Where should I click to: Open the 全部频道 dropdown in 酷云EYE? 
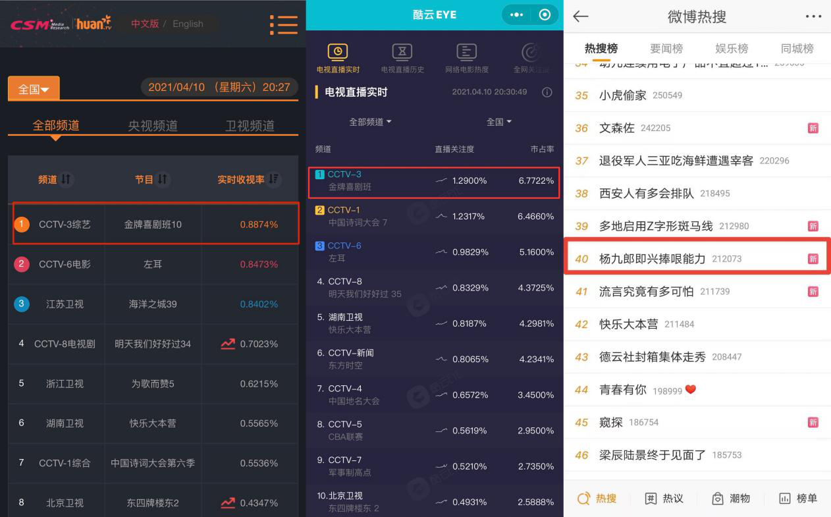[x=370, y=122]
